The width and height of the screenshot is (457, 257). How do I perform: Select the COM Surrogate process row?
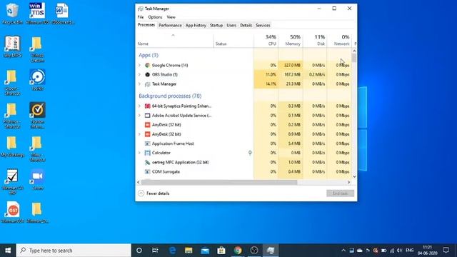244,171
